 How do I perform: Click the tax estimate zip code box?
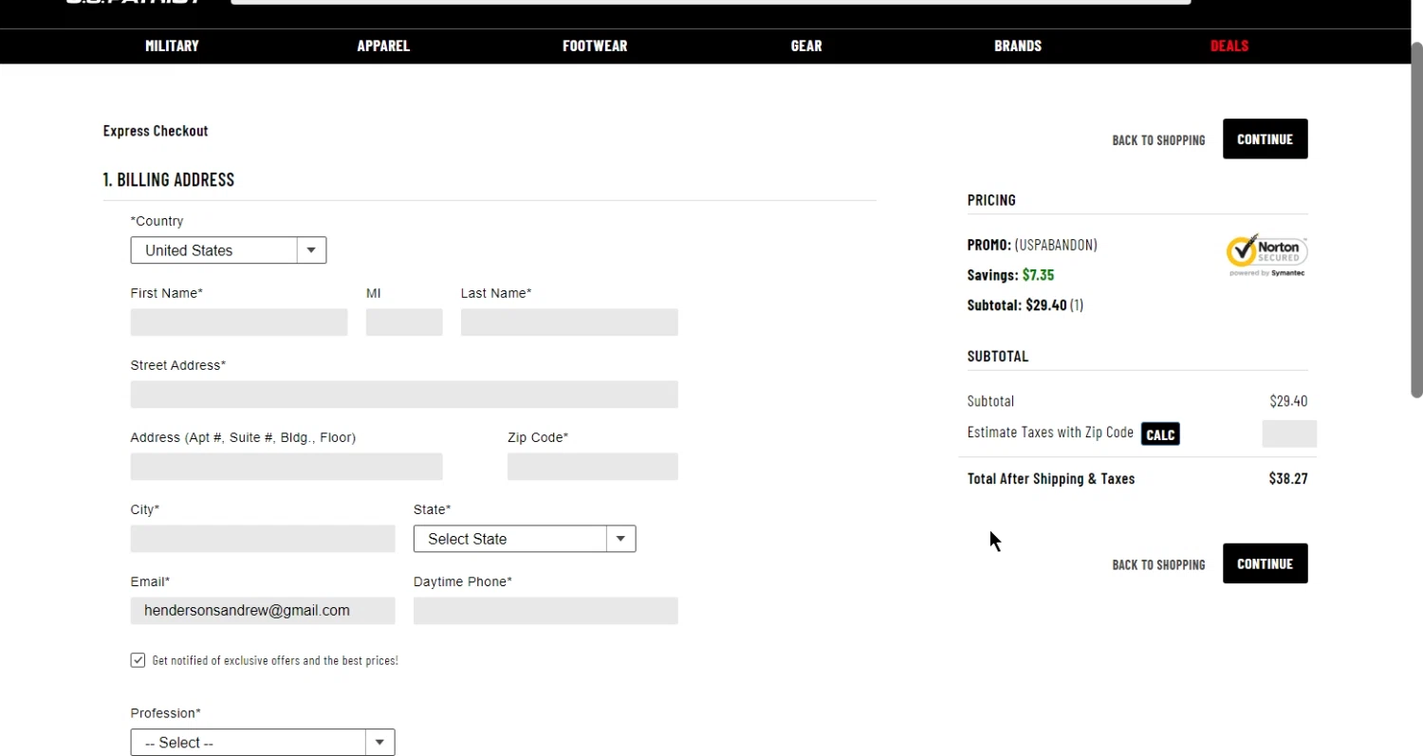[x=1289, y=433]
